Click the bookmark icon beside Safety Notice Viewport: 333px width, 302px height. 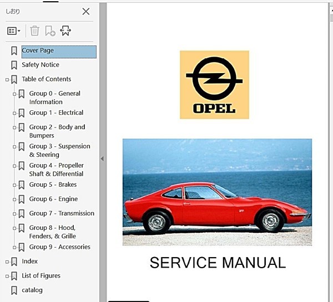click(x=14, y=65)
